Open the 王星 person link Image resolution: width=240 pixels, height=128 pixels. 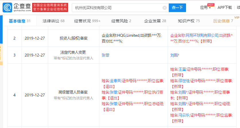pyautogui.click(x=182, y=69)
